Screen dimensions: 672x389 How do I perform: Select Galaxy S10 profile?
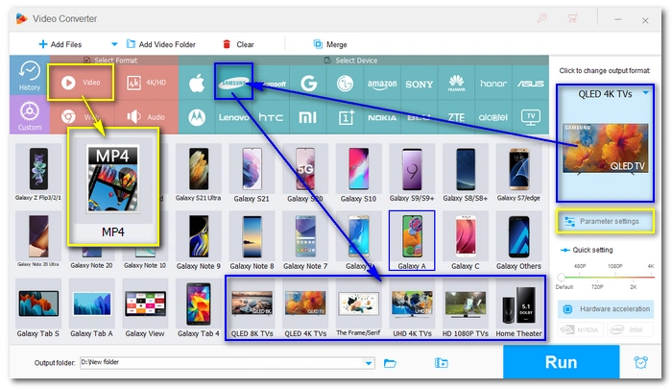tap(358, 173)
